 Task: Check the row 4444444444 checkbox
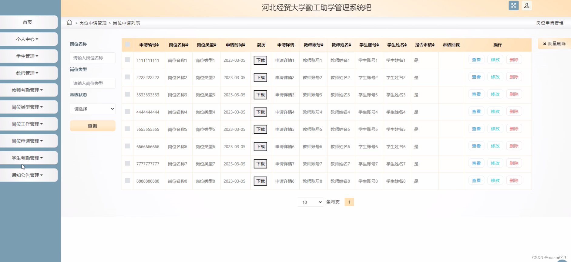click(x=127, y=112)
